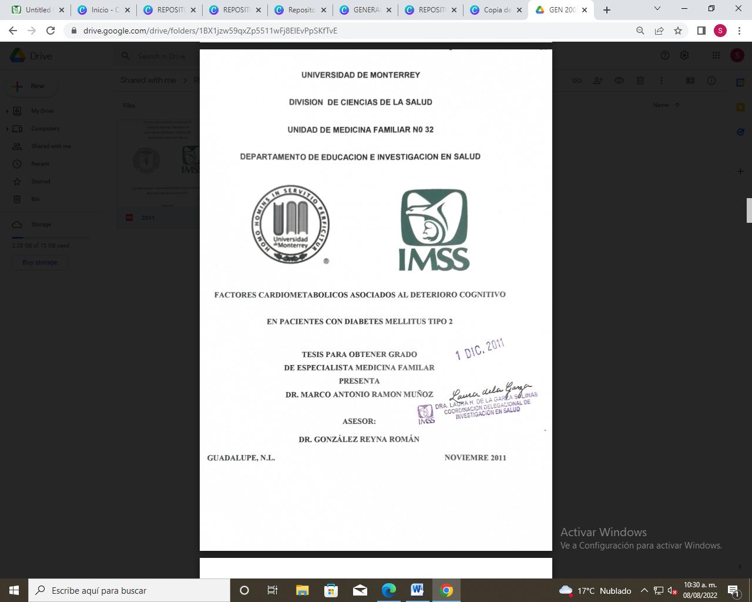752x602 pixels.
Task: Open more actions three-dot icon in Drive
Action: pos(662,81)
